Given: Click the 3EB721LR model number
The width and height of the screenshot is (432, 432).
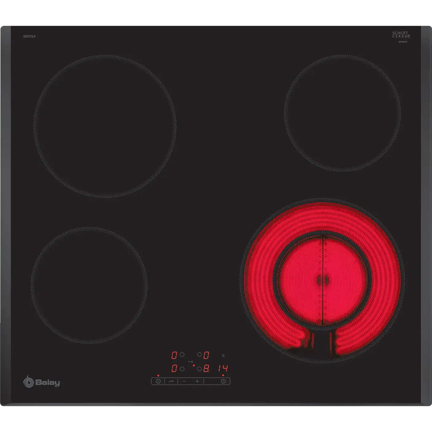Looking at the screenshot, I should click(29, 36).
